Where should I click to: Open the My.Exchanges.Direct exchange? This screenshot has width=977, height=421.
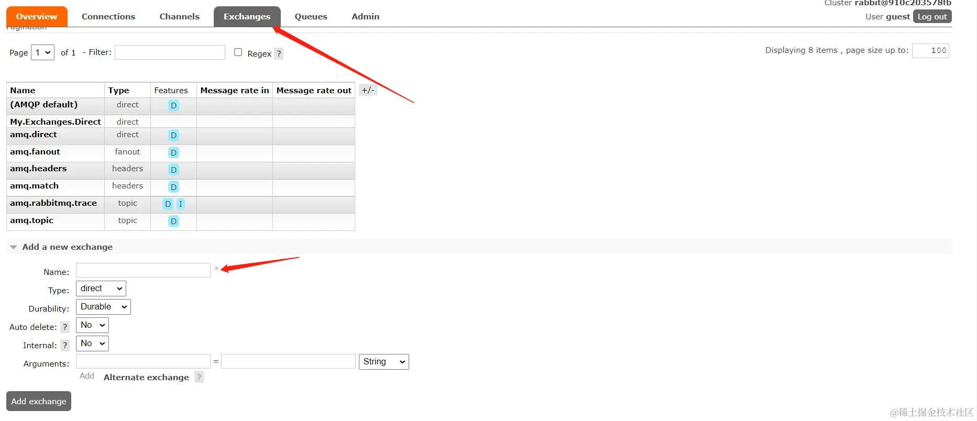point(56,121)
